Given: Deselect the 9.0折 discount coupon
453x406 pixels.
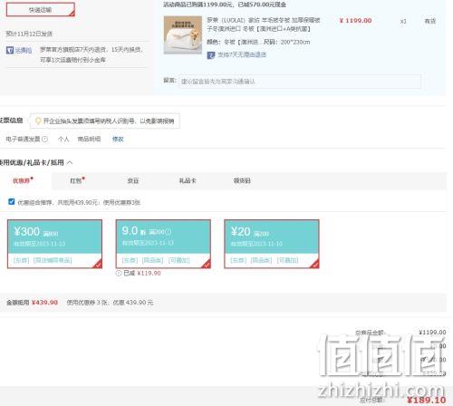Looking at the screenshot, I should [163, 244].
